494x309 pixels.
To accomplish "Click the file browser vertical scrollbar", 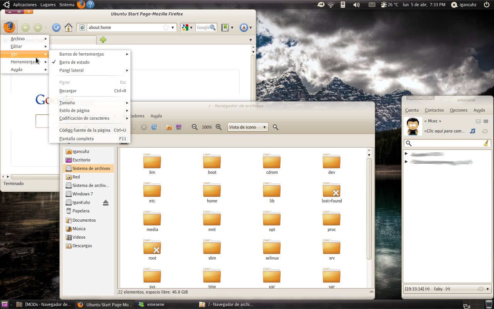I will (369, 209).
